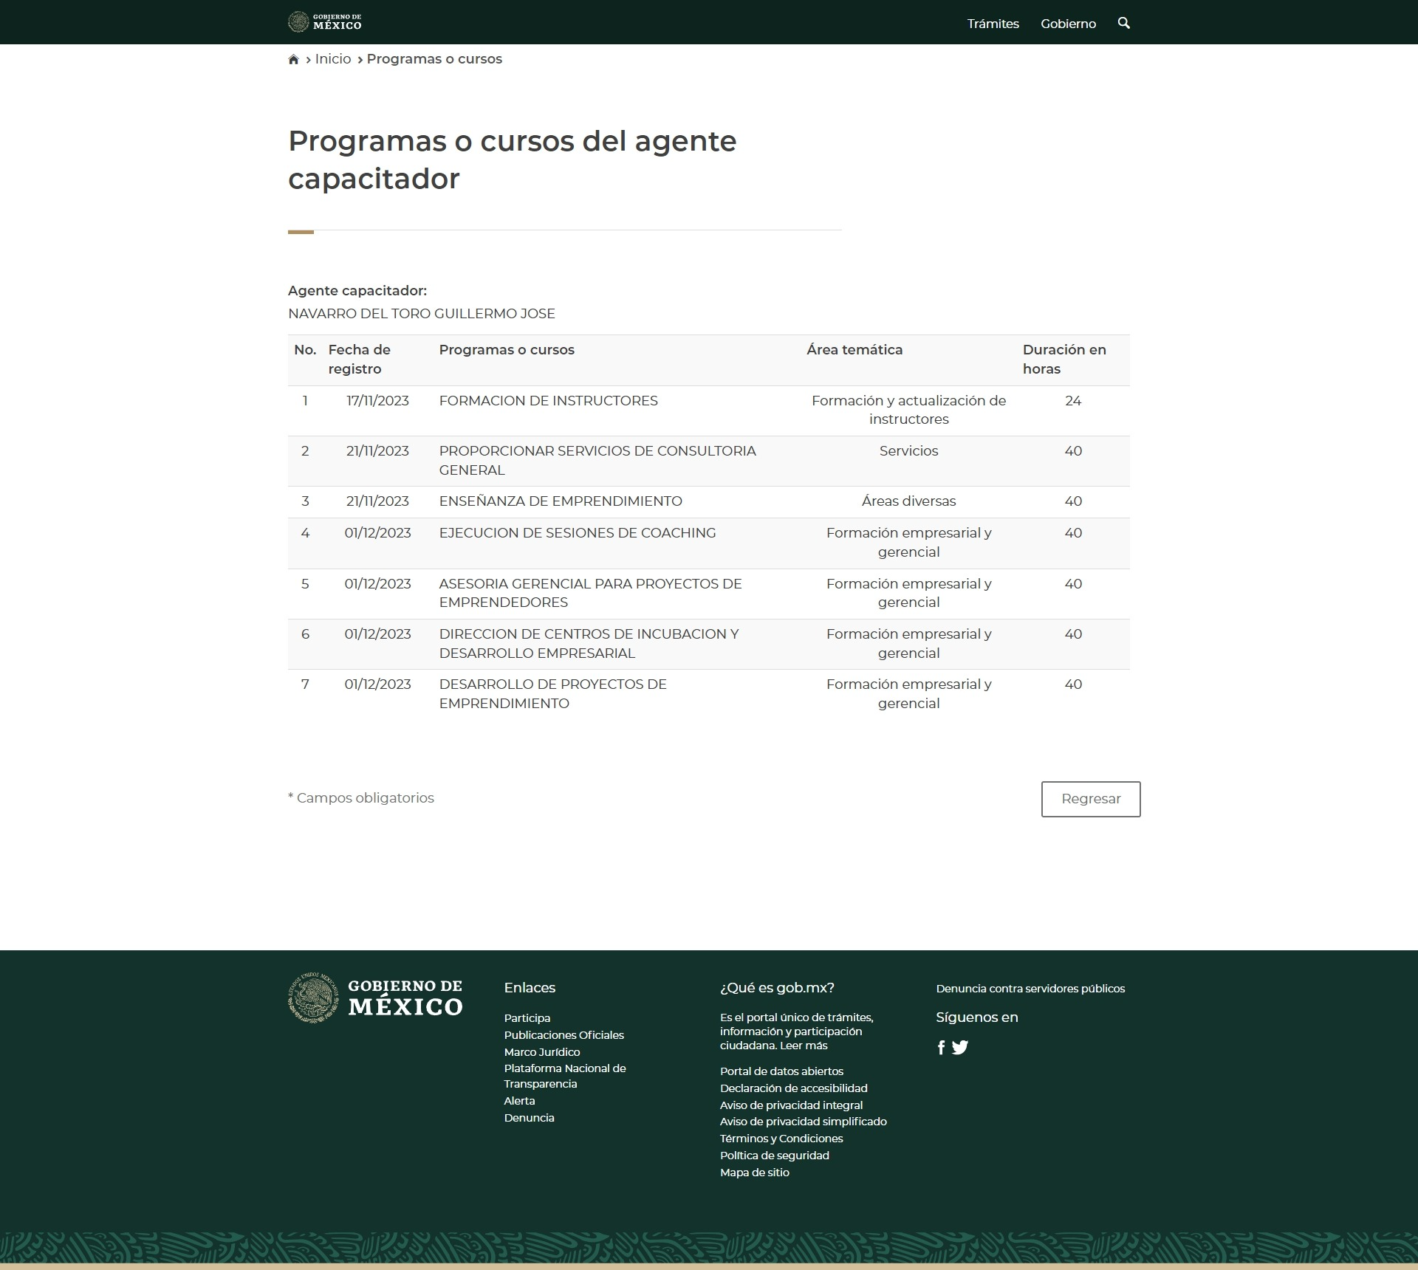Click Denuncia contra servidores públicos link
The height and width of the screenshot is (1270, 1418).
(x=1030, y=988)
